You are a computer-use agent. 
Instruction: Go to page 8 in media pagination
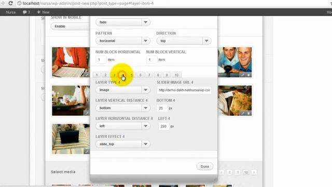coord(230,172)
